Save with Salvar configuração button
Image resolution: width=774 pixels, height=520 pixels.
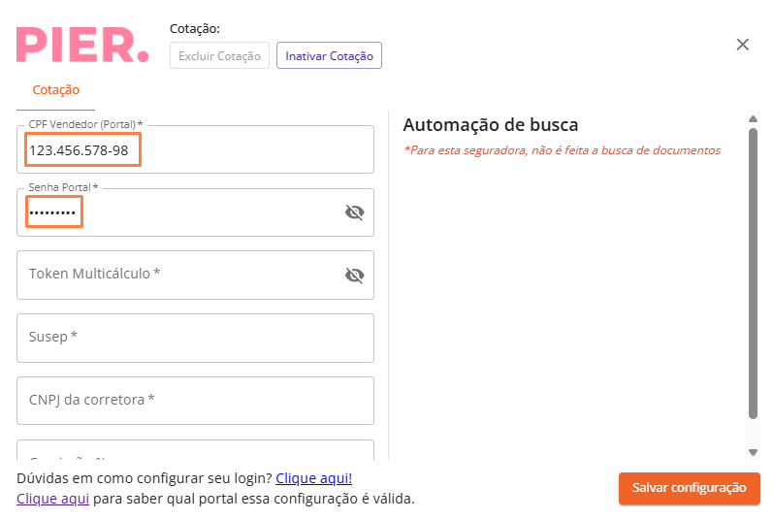pyautogui.click(x=689, y=488)
